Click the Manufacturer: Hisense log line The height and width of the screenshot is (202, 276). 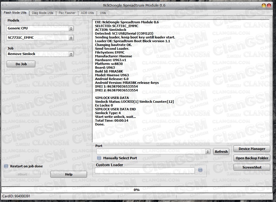(x=113, y=56)
